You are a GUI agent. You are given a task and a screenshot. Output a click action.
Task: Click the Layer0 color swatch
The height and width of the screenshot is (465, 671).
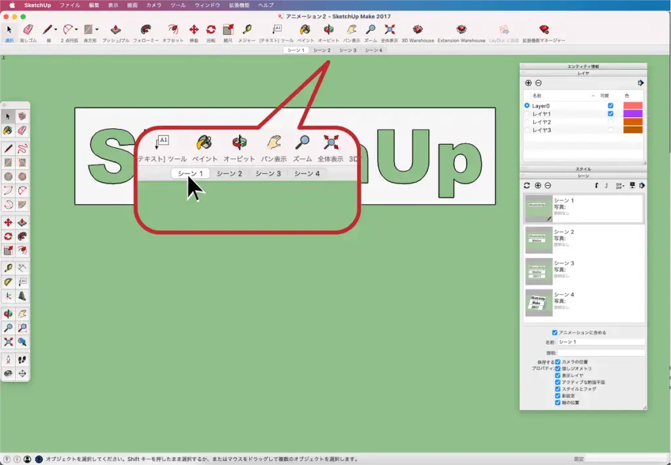(632, 105)
